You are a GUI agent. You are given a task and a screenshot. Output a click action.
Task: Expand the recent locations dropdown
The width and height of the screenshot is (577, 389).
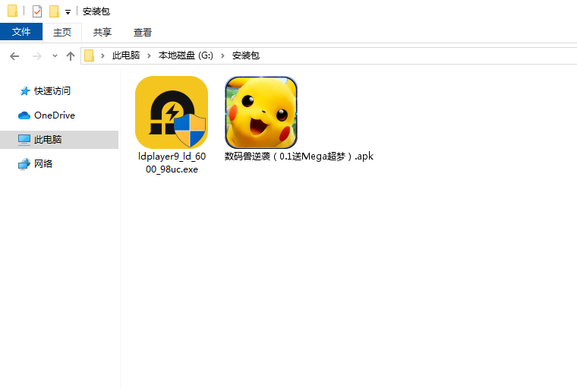click(x=55, y=56)
